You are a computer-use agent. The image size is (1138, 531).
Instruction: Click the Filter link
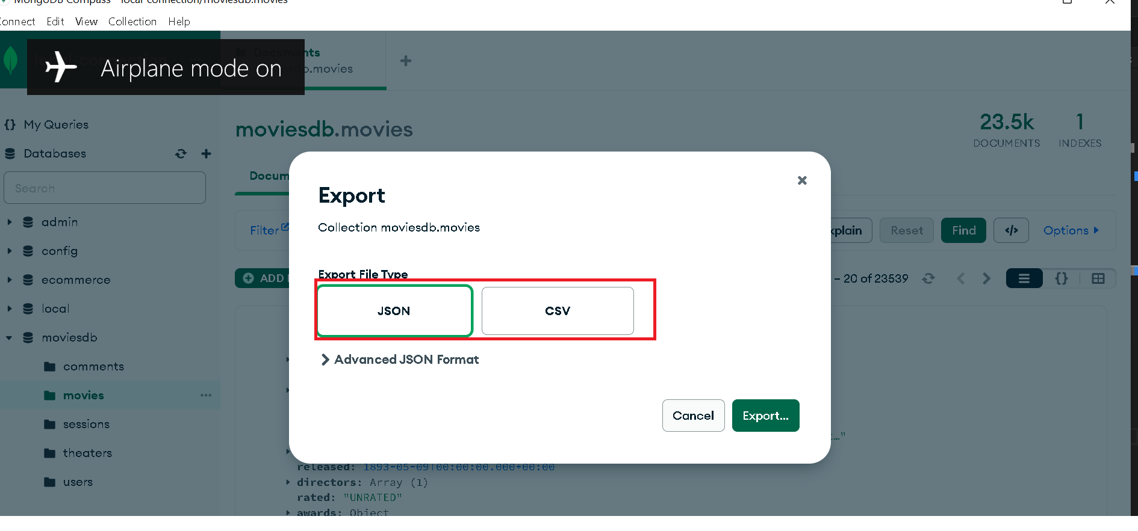pyautogui.click(x=269, y=230)
